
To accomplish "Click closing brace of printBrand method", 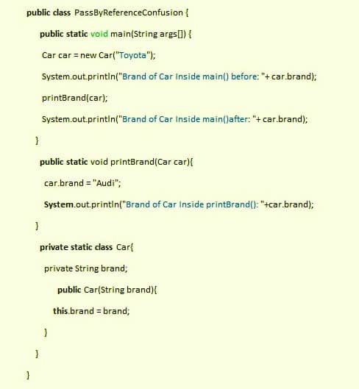I will click(x=38, y=226).
